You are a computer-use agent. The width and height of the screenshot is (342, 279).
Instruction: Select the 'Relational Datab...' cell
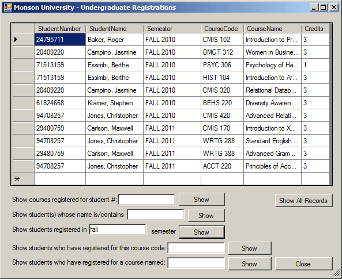[272, 90]
